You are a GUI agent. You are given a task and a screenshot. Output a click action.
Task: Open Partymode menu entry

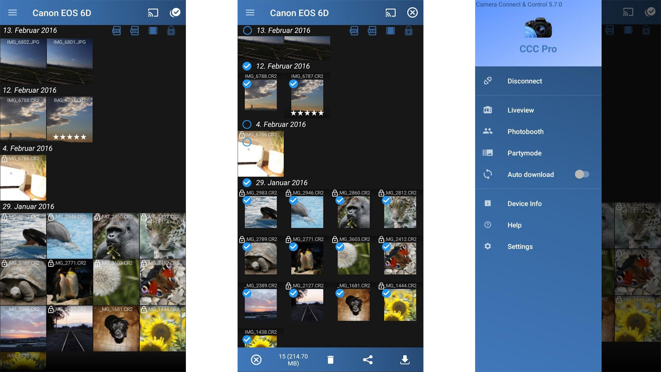[524, 153]
